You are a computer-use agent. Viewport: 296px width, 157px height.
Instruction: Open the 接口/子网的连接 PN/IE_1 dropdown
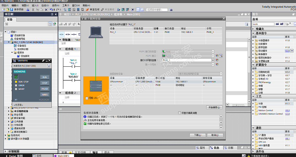pyautogui.click(x=213, y=60)
